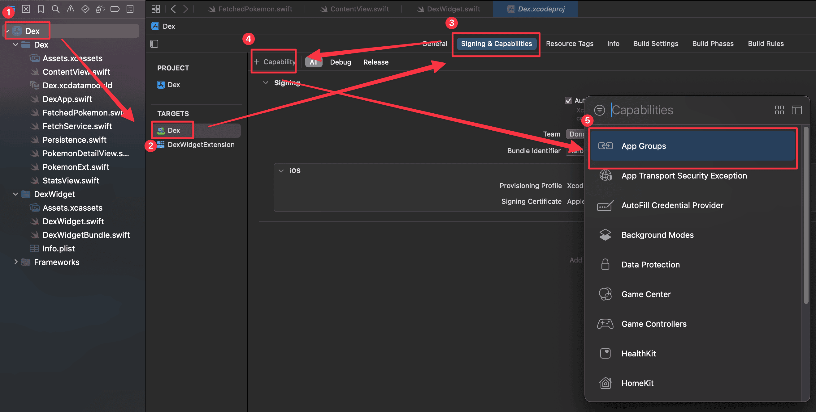Open the General tab
816x412 pixels.
pos(435,44)
